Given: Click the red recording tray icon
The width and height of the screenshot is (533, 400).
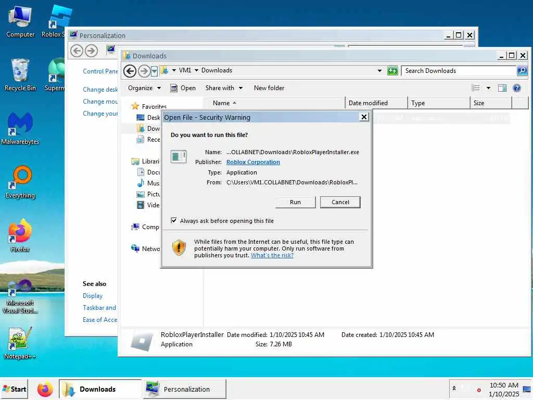Looking at the screenshot, I should coord(479,390).
